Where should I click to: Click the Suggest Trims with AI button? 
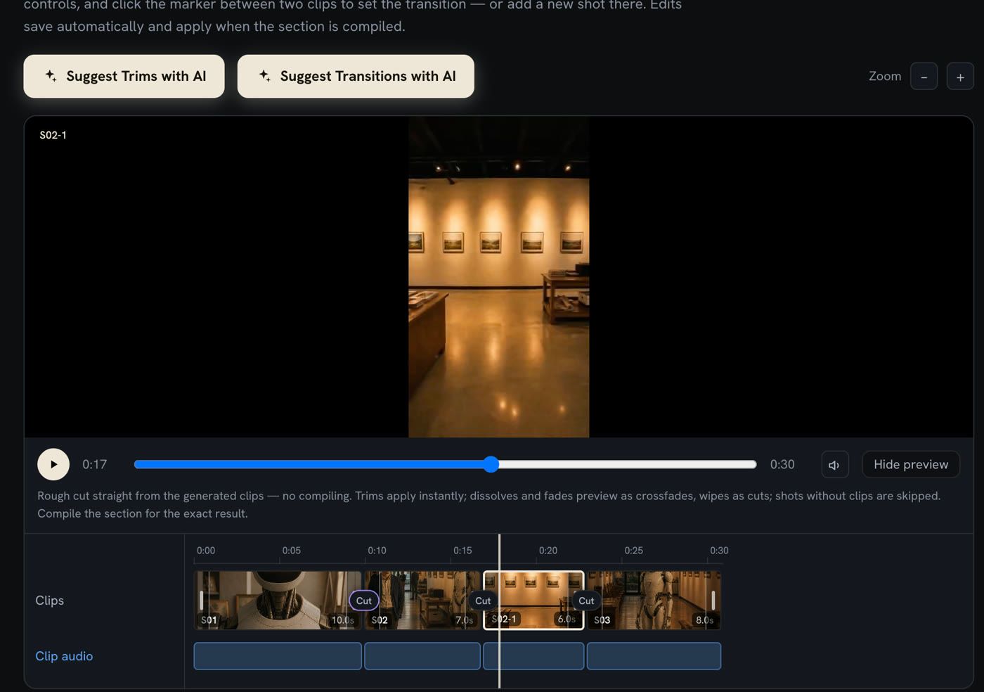tap(124, 76)
